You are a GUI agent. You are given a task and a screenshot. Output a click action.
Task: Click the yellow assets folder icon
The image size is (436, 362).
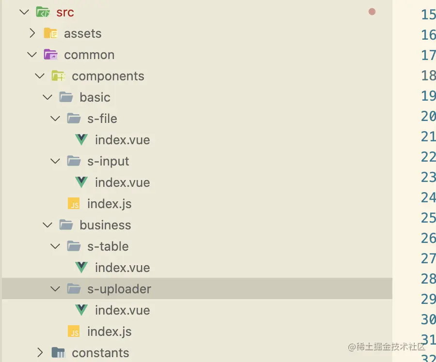50,33
